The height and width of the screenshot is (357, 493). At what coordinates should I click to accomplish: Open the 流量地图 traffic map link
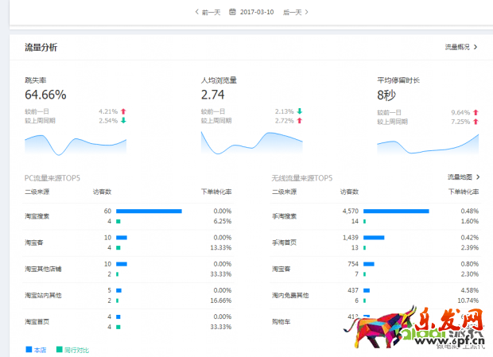coord(464,177)
